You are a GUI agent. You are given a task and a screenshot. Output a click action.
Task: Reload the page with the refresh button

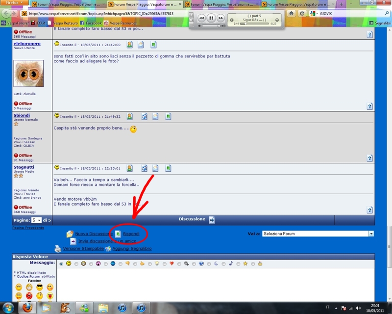pyautogui.click(x=302, y=14)
